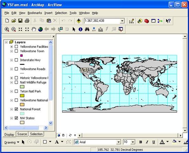Open the map scale dropdown
This screenshot has width=189, height=153.
pyautogui.click(x=122, y=21)
